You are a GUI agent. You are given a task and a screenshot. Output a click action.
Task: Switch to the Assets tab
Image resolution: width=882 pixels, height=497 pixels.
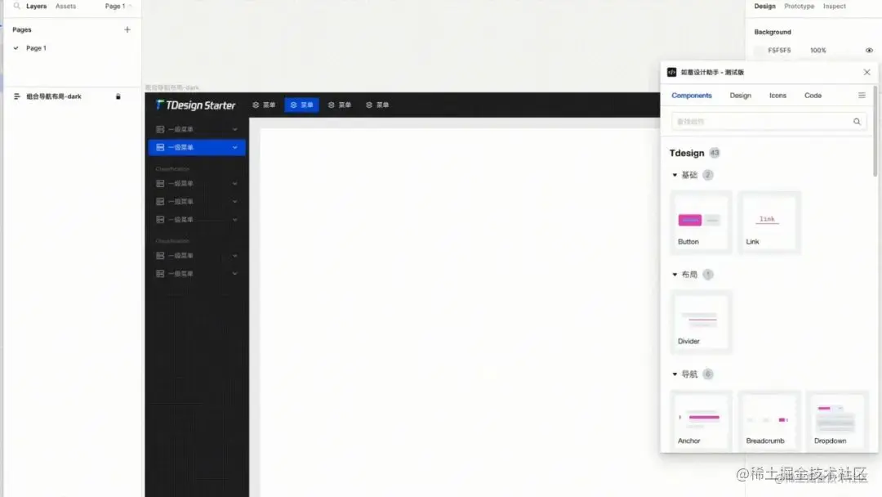(65, 7)
